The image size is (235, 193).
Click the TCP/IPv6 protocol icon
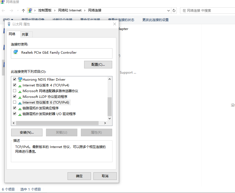[20, 103]
